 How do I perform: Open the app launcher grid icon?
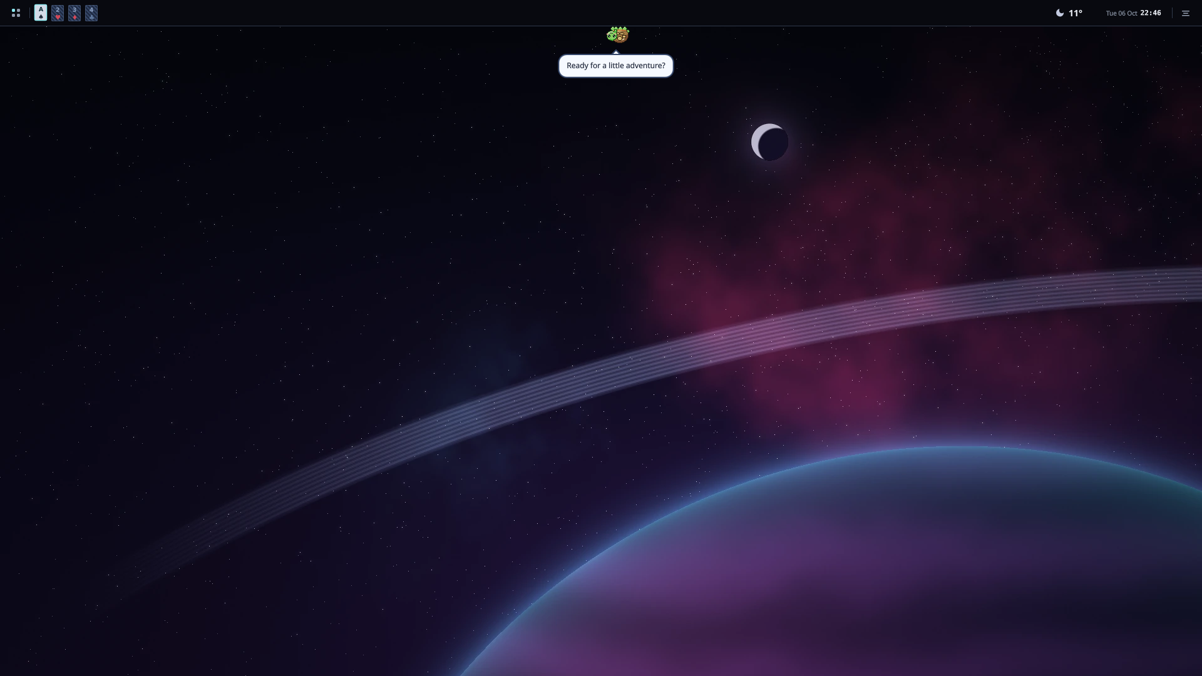16,13
